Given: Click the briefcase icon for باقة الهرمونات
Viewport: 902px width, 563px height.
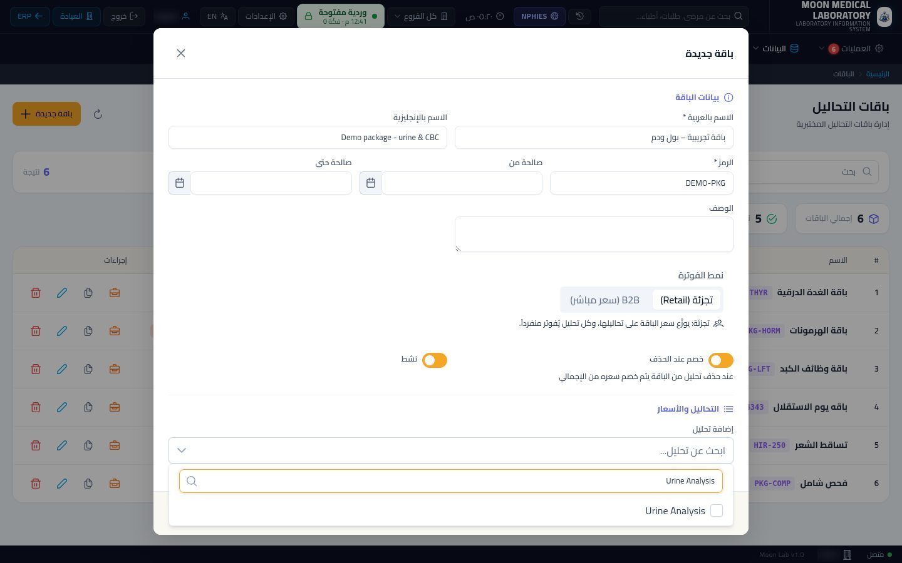Looking at the screenshot, I should (115, 331).
